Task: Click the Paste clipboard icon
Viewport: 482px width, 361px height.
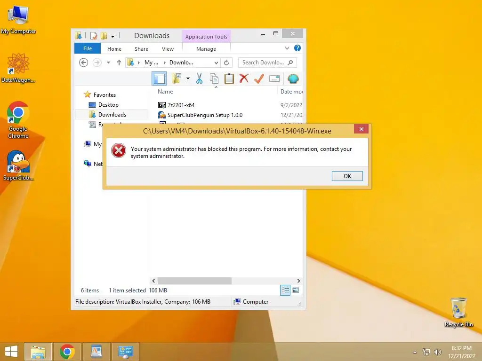Action: [229, 78]
